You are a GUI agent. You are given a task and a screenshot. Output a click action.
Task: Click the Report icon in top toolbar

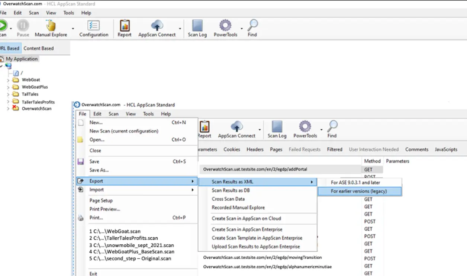pyautogui.click(x=125, y=26)
